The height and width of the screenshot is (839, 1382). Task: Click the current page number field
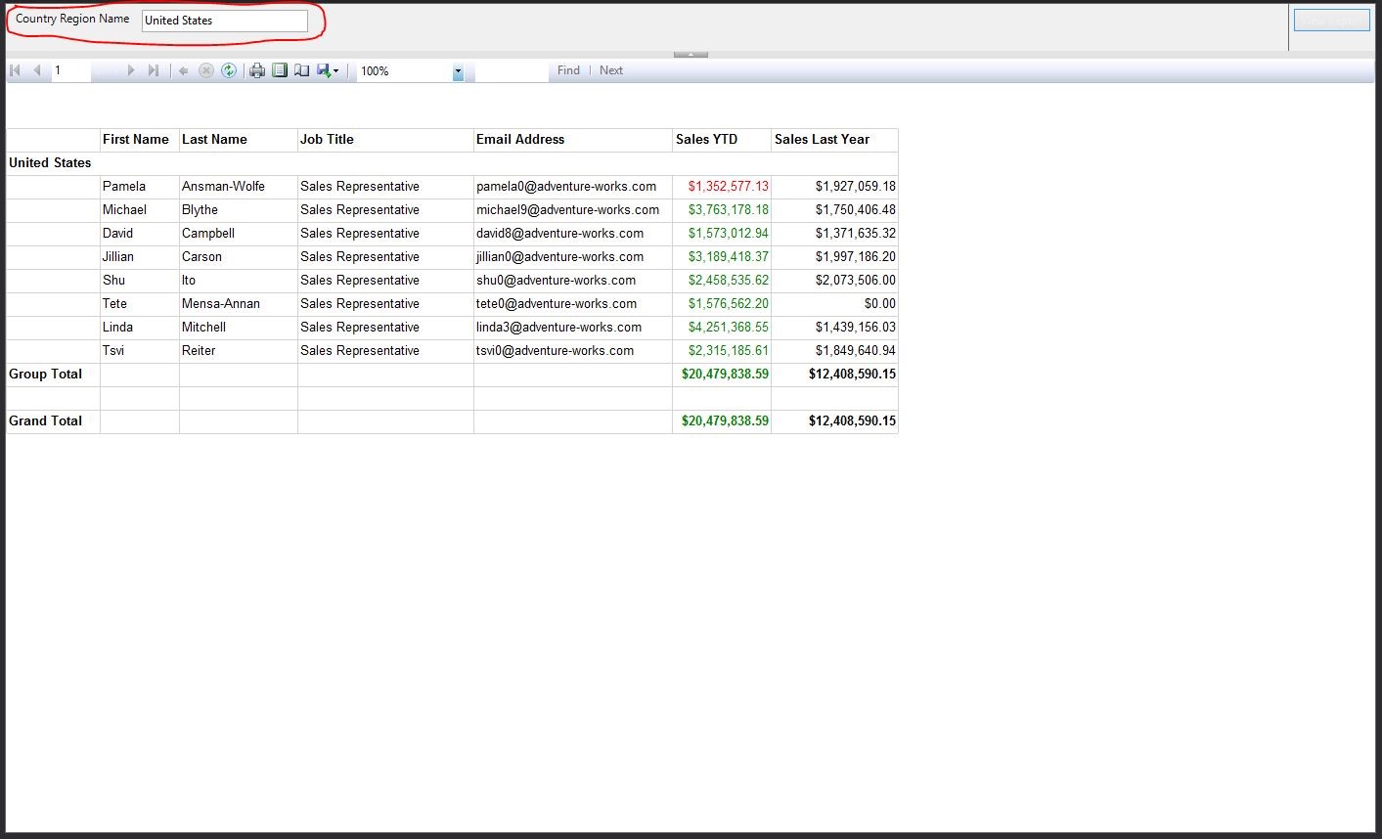point(70,70)
